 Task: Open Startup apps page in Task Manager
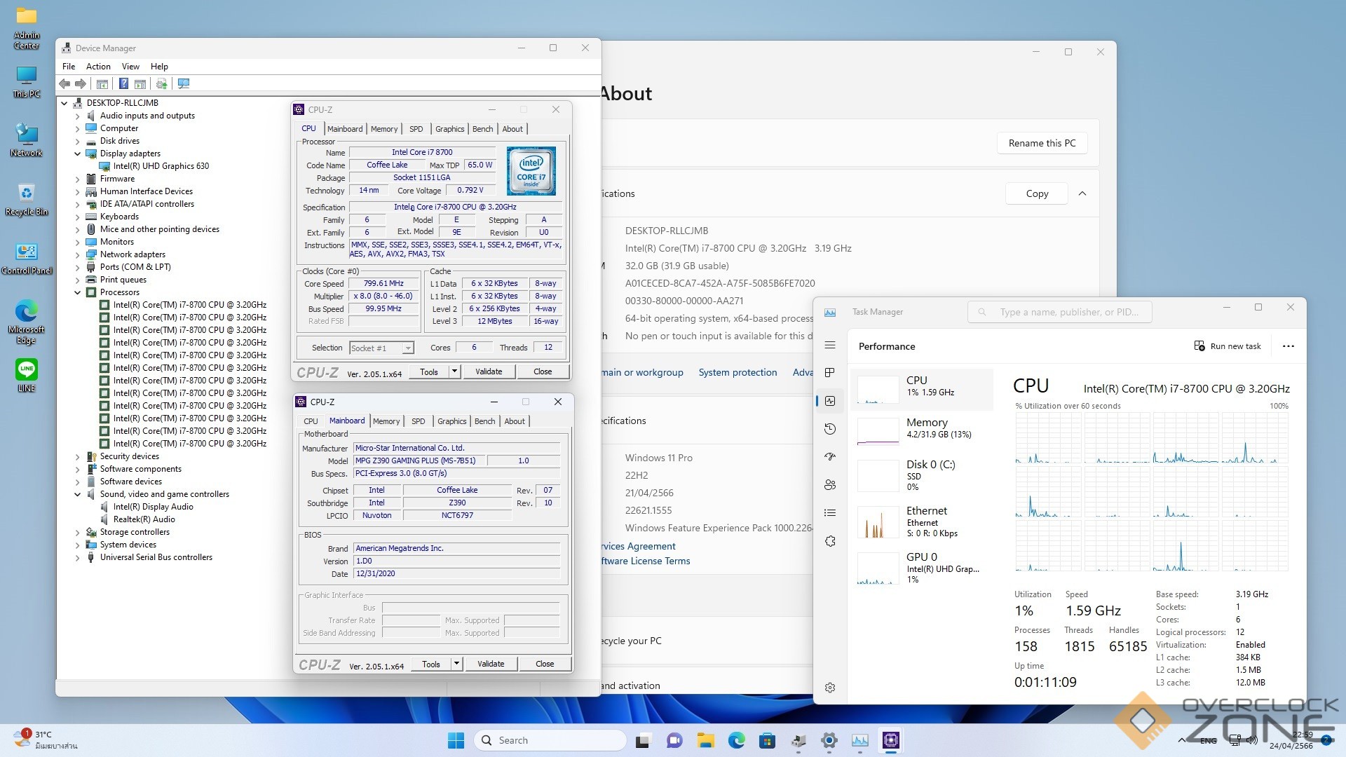pyautogui.click(x=830, y=456)
